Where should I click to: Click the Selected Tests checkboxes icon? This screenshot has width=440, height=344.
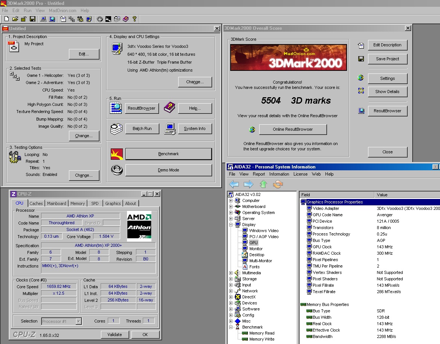pos(14,76)
